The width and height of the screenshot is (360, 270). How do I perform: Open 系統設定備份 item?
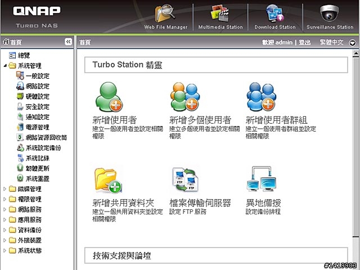click(43, 148)
